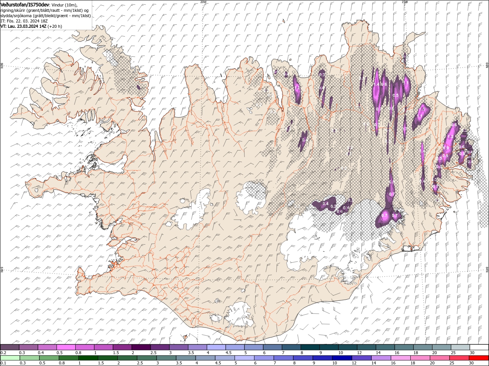Screen dimensions: 489x366
Task: Click the '(+20 h)' forecast offset text
Action: 55,26
